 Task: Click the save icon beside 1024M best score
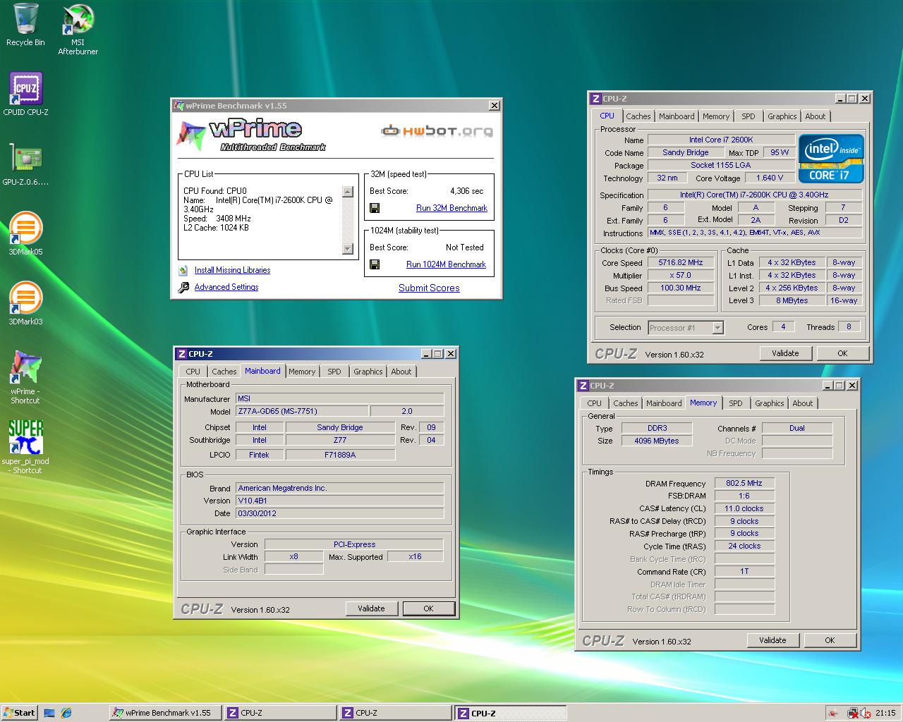click(375, 264)
